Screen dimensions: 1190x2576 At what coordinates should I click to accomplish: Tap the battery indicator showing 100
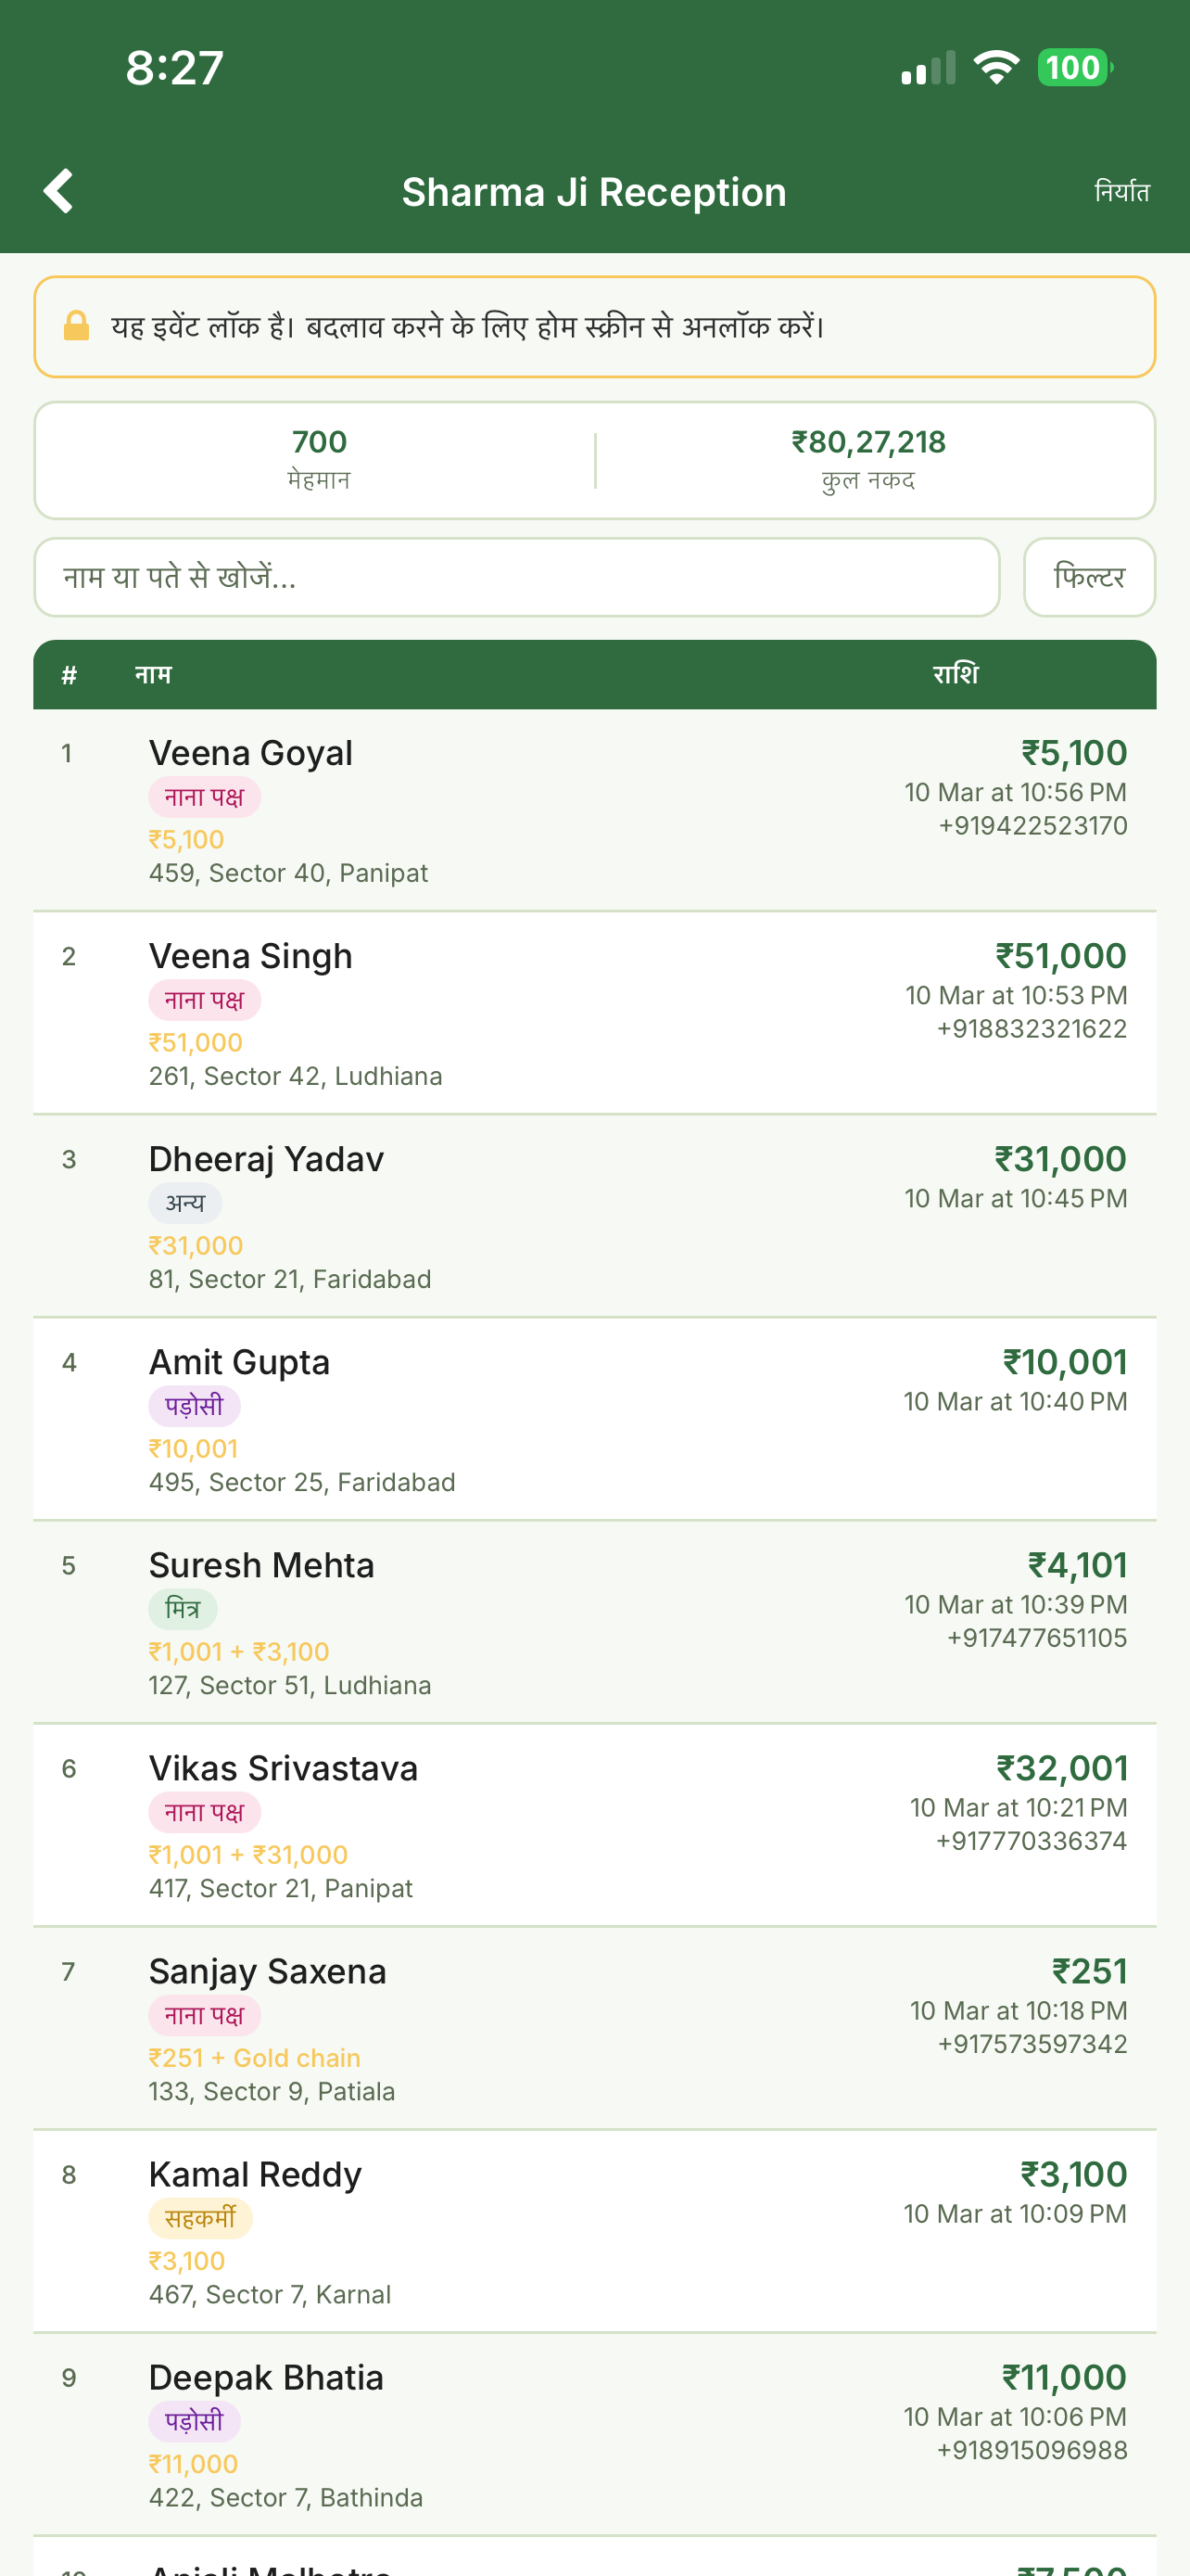pyautogui.click(x=1074, y=67)
